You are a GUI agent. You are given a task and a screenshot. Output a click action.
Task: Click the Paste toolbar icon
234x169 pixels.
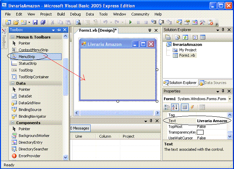[68, 22]
